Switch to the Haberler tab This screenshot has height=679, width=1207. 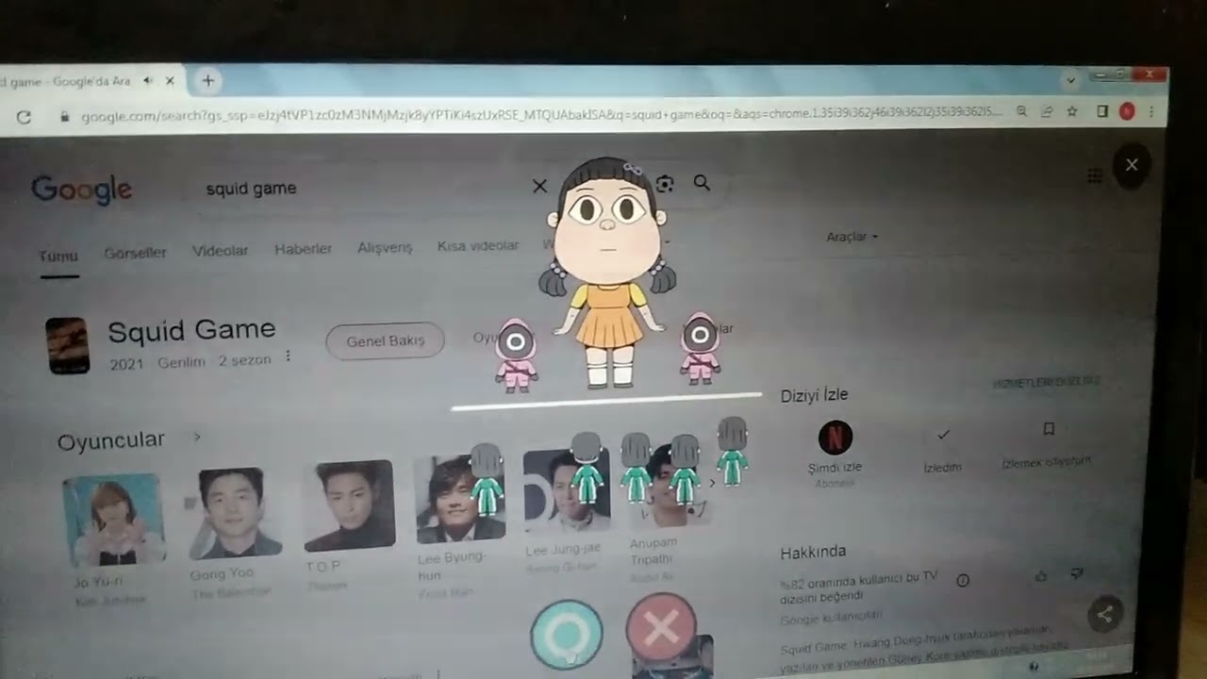(303, 249)
